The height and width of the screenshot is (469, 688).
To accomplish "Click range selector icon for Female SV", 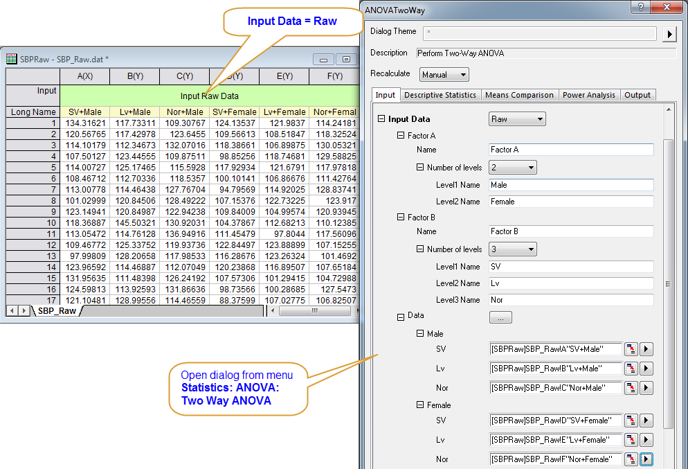I will (631, 421).
